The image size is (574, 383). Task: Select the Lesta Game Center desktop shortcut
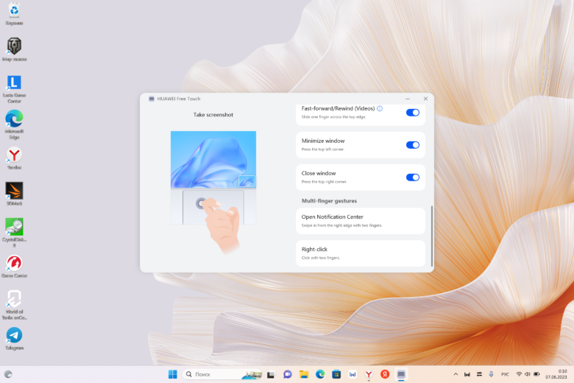tap(14, 89)
